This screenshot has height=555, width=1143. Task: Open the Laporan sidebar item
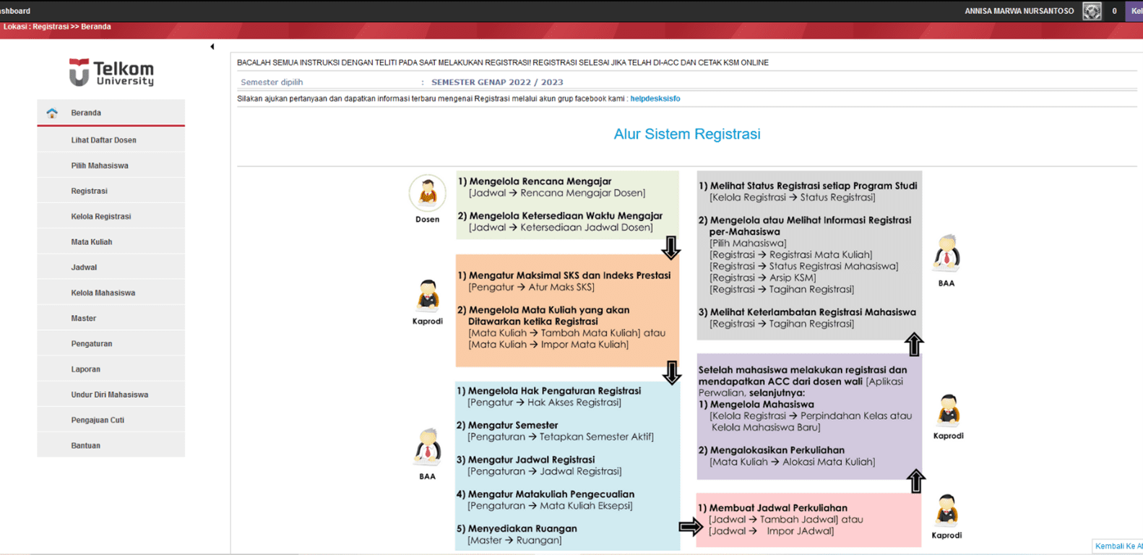pos(85,369)
